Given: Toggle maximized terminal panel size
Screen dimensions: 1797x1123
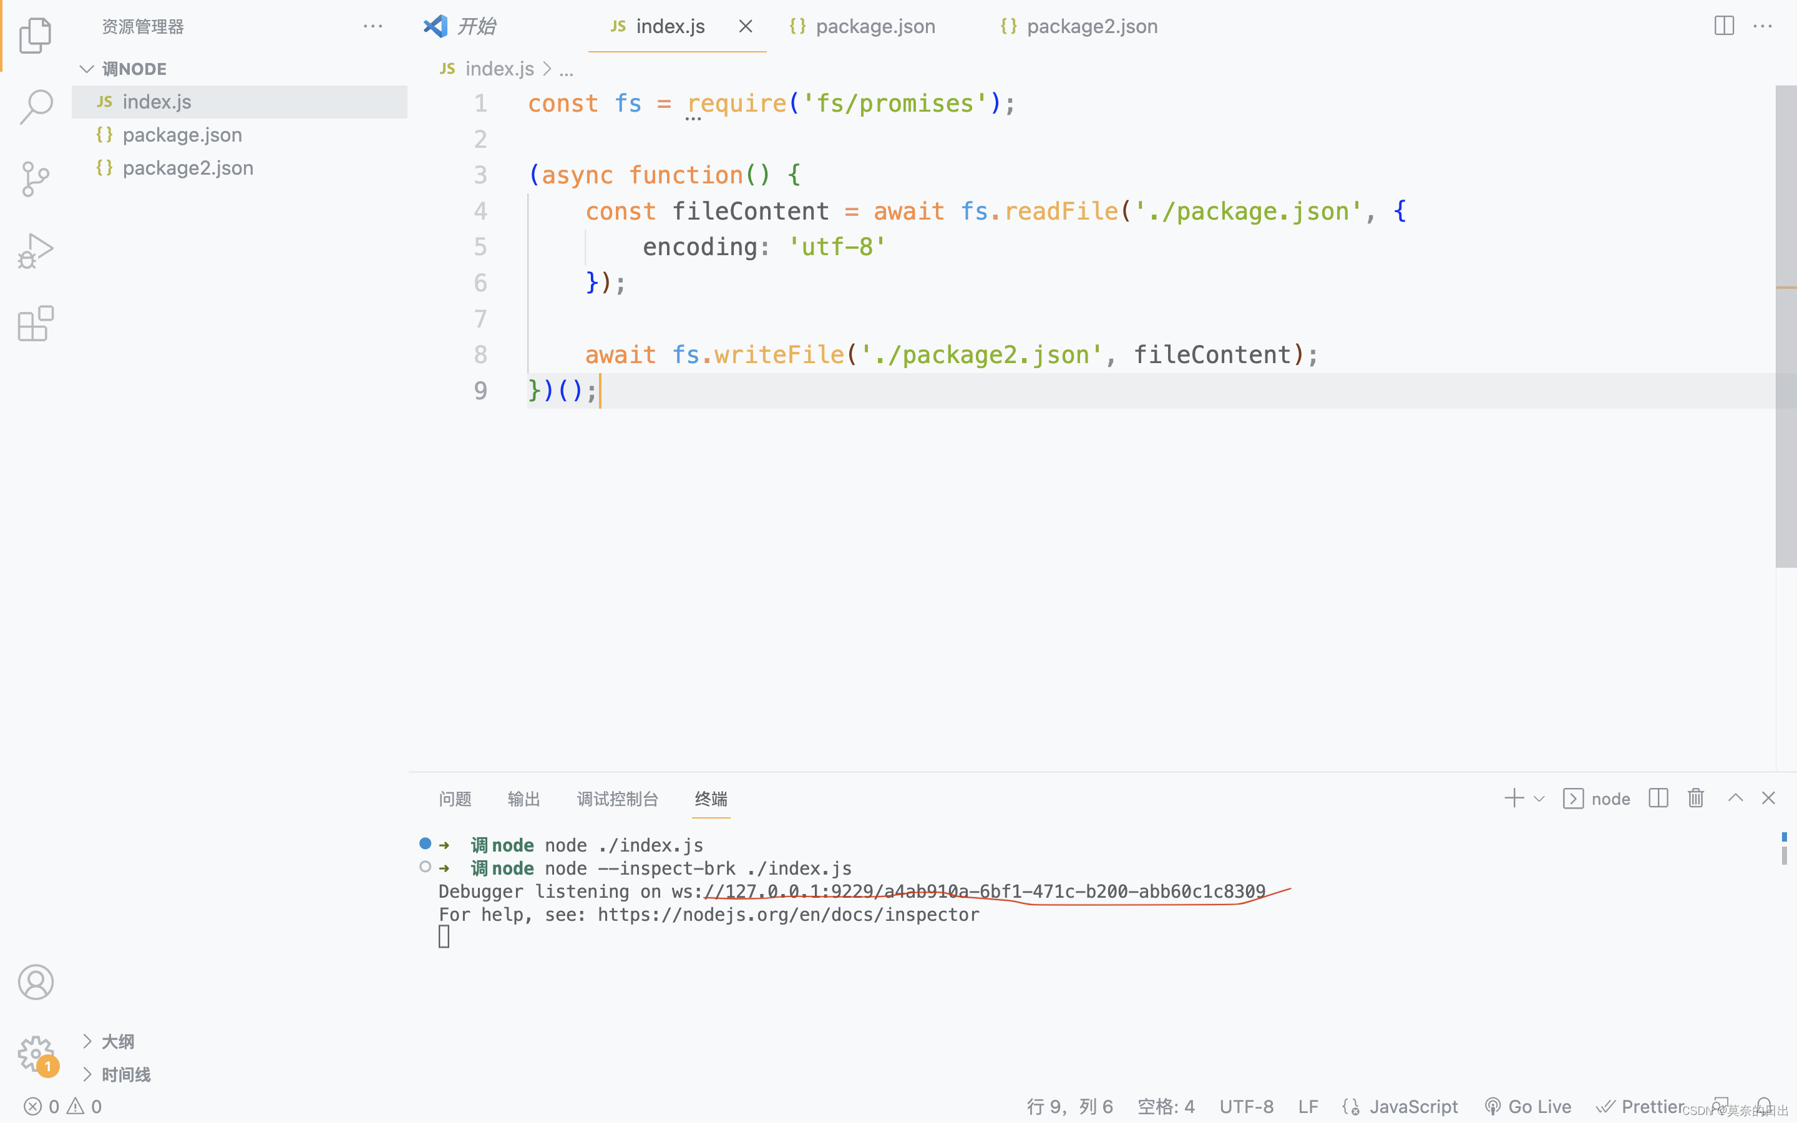Looking at the screenshot, I should pyautogui.click(x=1735, y=799).
